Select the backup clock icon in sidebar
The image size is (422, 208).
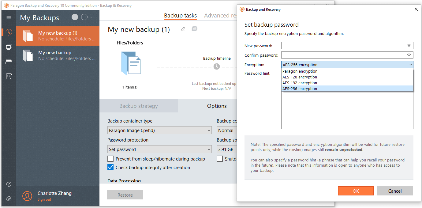click(9, 32)
